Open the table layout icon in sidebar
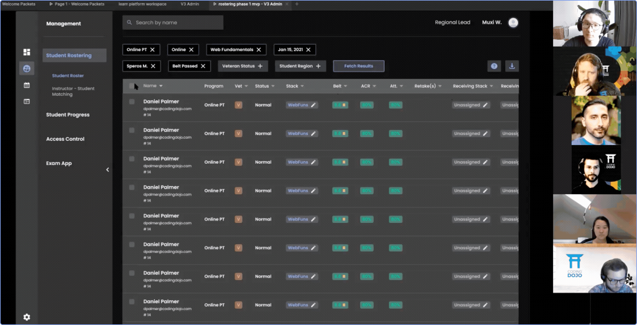The width and height of the screenshot is (637, 325). [27, 101]
